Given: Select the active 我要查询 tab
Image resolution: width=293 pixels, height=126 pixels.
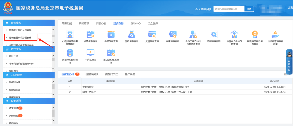Looking at the screenshot, I should tap(118, 24).
